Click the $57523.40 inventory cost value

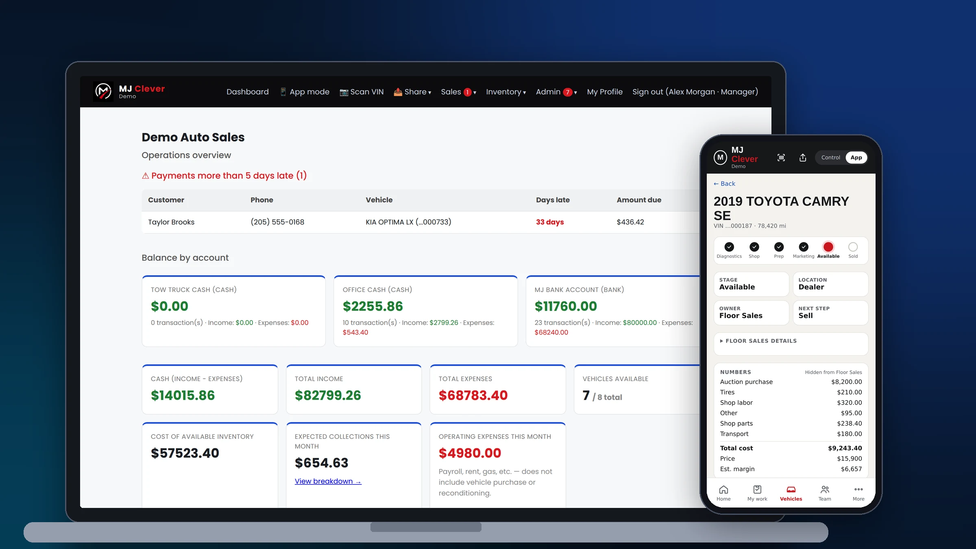click(x=185, y=453)
